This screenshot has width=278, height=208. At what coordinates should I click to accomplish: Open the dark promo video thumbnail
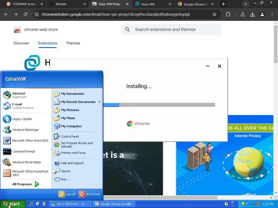click(x=133, y=168)
